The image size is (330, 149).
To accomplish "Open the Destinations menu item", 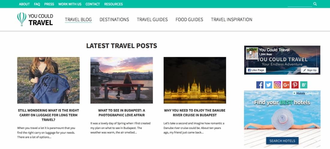I will [x=114, y=19].
